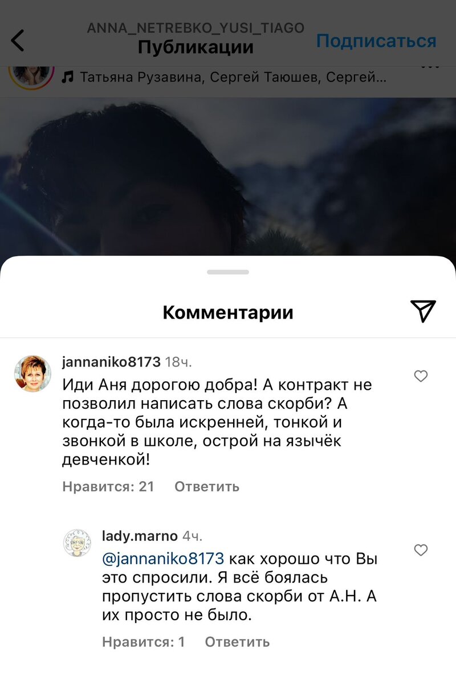Open lady.marno's profile avatar
The height and width of the screenshot is (684, 456).
77,542
